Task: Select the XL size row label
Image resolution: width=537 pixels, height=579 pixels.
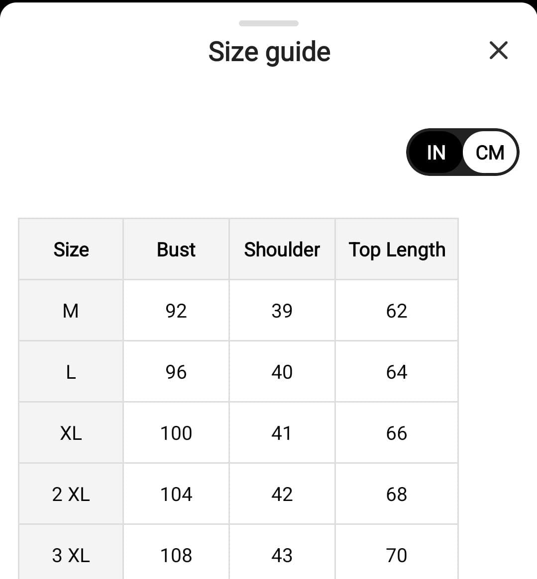Action: click(71, 433)
